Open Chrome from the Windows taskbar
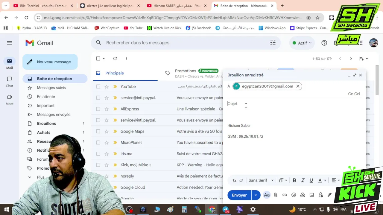Screen dimensions: 383x215 (x=212, y=209)
